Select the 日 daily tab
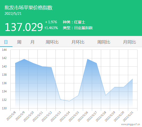This screenshot has height=127, width=142. coord(6,42)
